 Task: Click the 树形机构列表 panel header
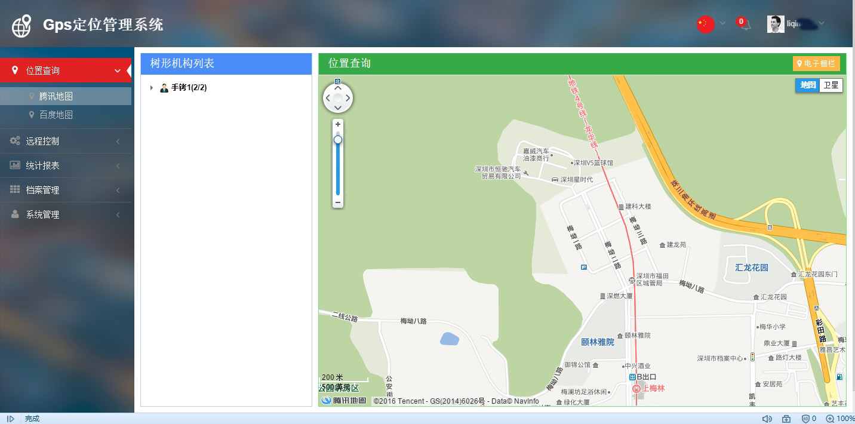tap(226, 64)
